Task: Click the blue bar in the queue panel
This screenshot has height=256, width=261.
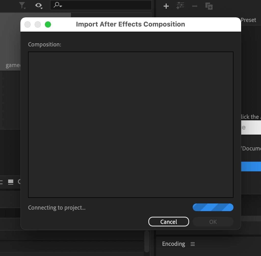Action: click(251, 167)
